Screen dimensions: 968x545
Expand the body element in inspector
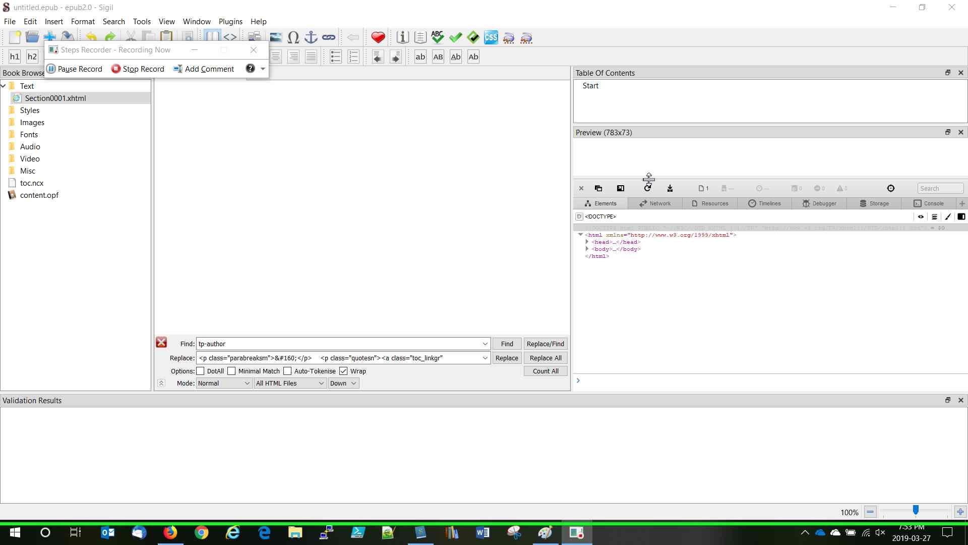point(587,249)
